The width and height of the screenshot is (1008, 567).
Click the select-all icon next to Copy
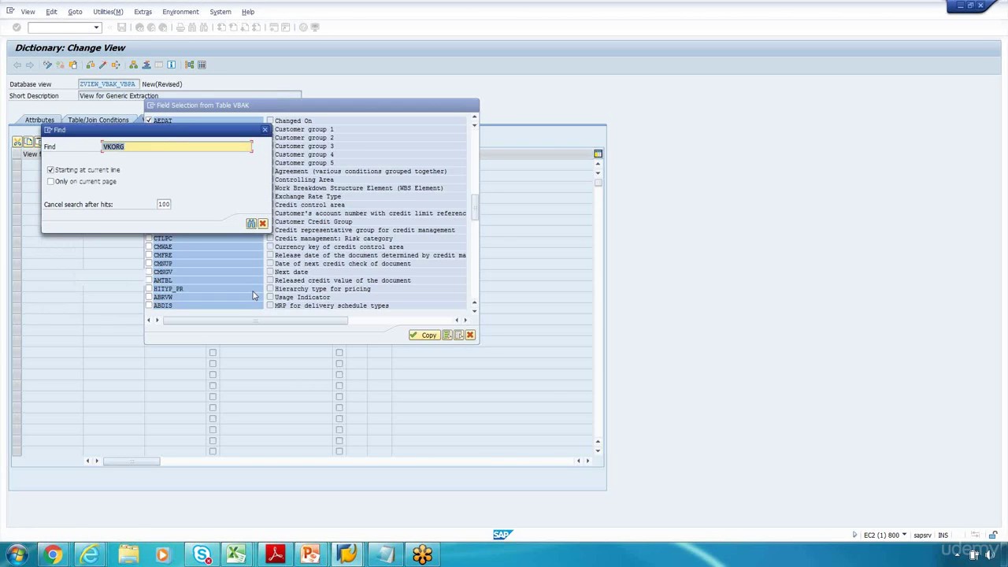point(447,335)
